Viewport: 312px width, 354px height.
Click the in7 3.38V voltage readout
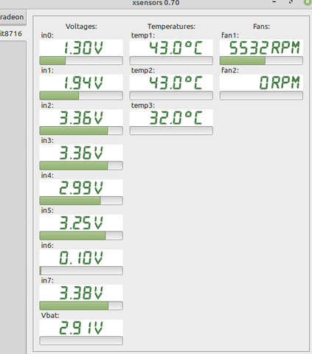pos(81,293)
